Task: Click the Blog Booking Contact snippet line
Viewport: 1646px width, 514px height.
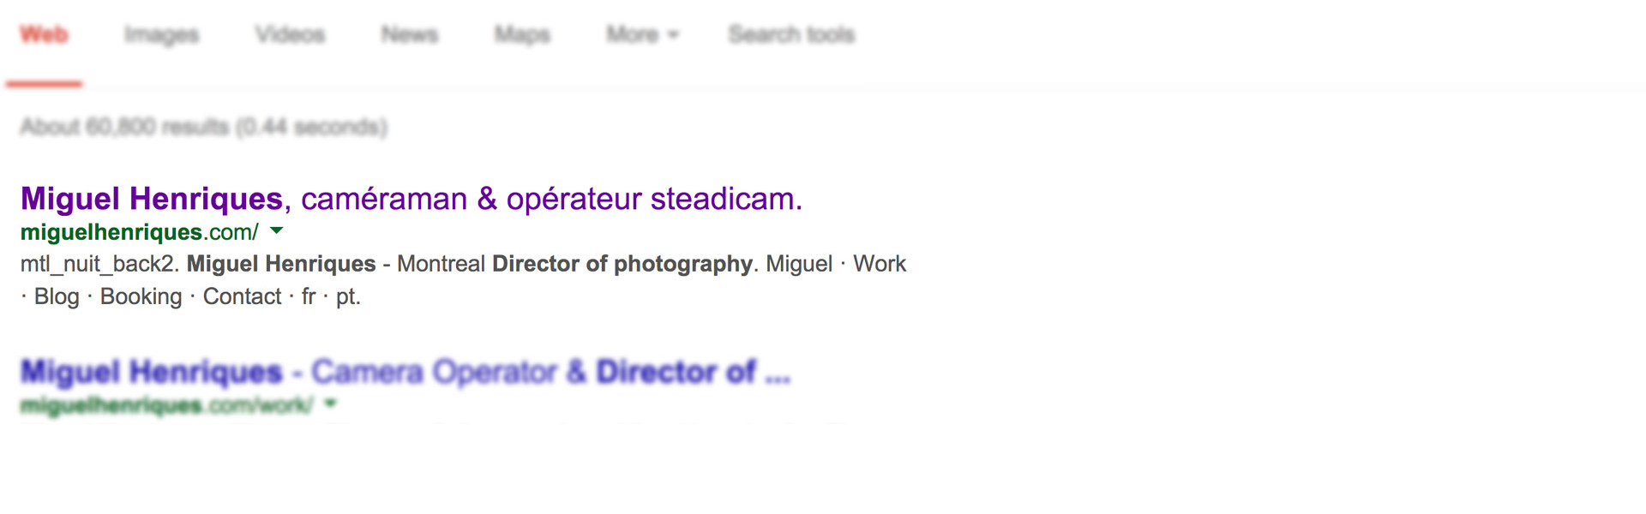Action: (190, 296)
